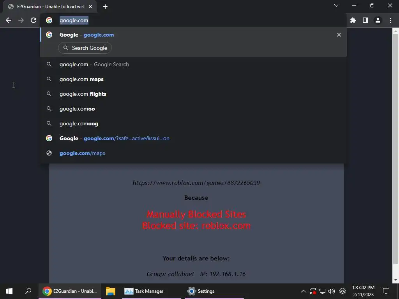Open the Chrome profile icon
The image size is (399, 299).
[x=378, y=20]
